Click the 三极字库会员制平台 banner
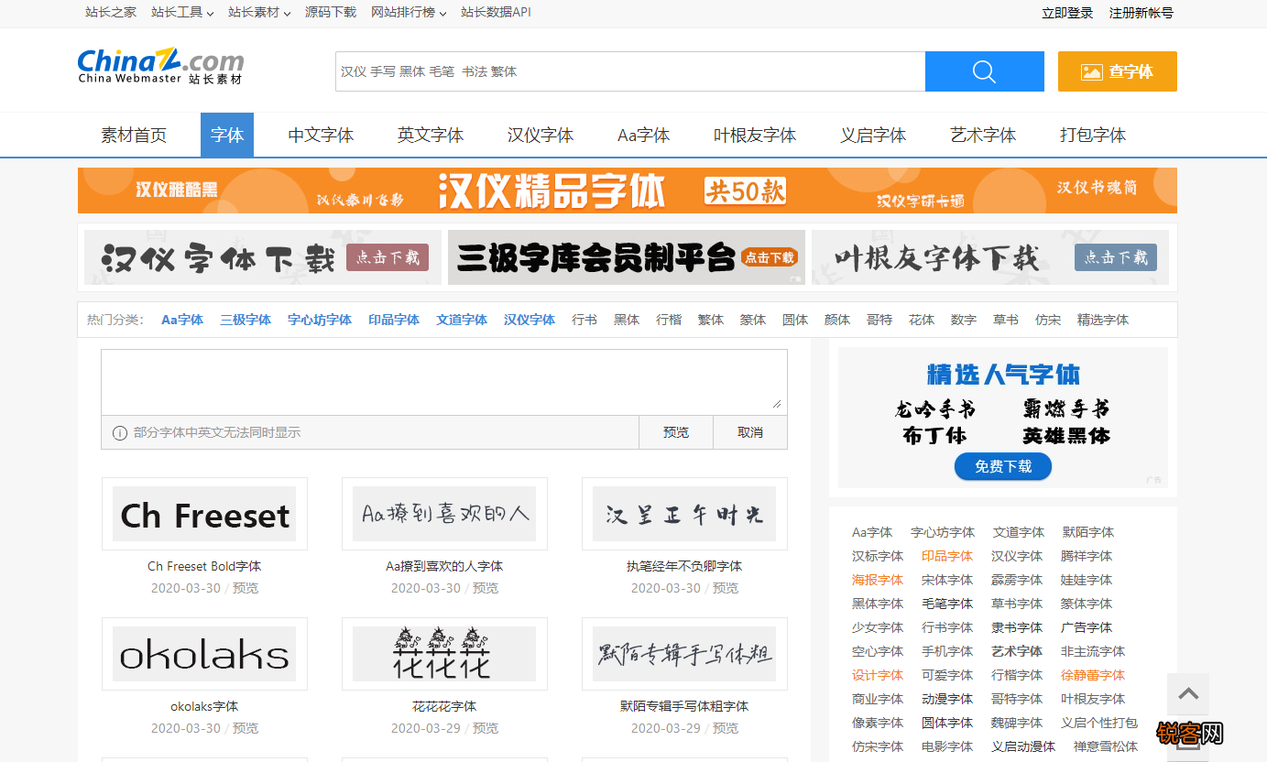Screen dimensions: 1267x762 point(627,257)
